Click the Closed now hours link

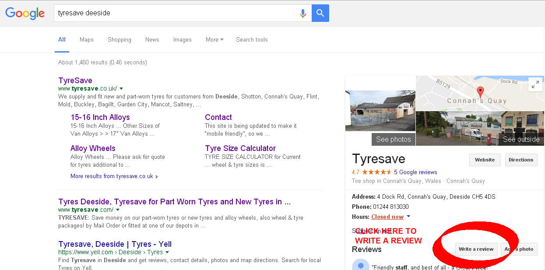pos(387,217)
